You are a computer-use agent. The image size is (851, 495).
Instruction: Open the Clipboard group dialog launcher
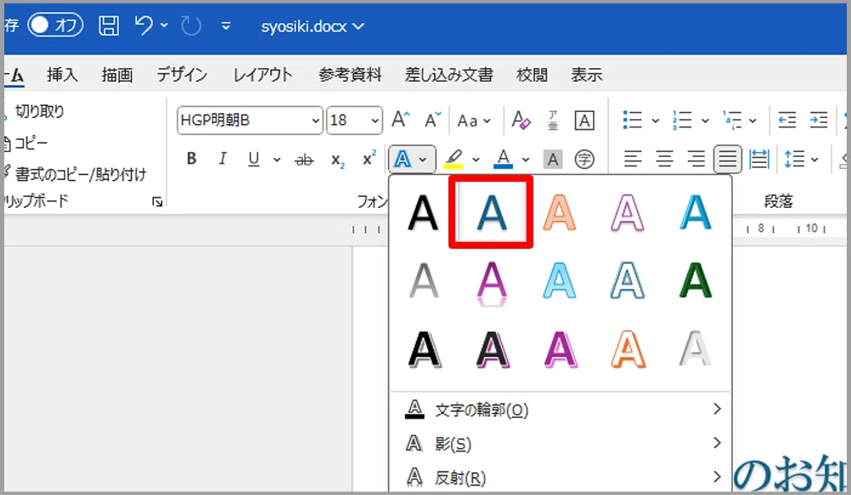(157, 202)
